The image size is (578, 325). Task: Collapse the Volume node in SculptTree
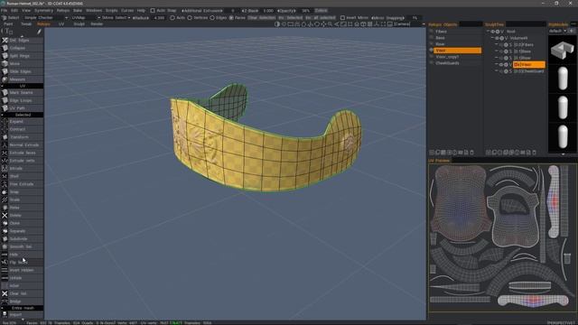[x=492, y=38]
